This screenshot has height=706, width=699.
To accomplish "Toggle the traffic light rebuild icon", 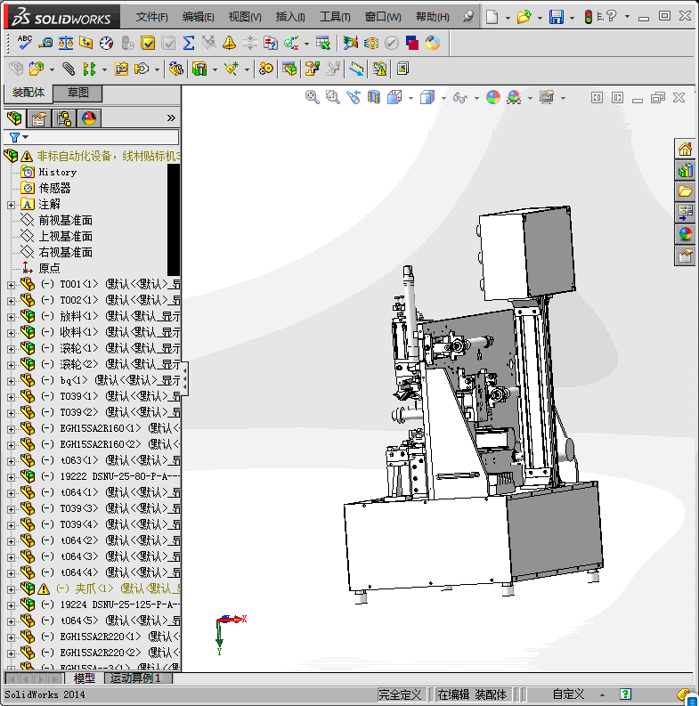I will click(589, 17).
